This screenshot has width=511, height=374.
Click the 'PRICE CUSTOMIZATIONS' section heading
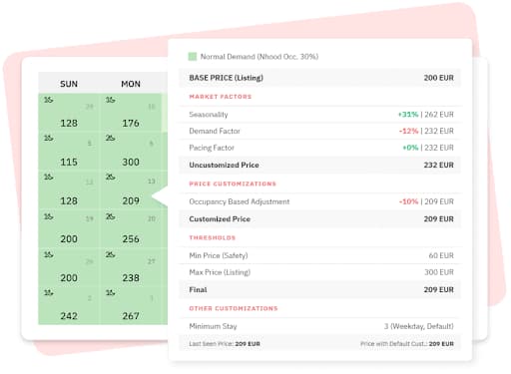(x=233, y=184)
